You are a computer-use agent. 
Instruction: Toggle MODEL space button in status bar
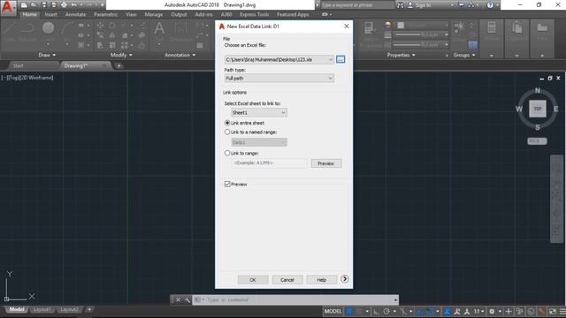tap(333, 311)
